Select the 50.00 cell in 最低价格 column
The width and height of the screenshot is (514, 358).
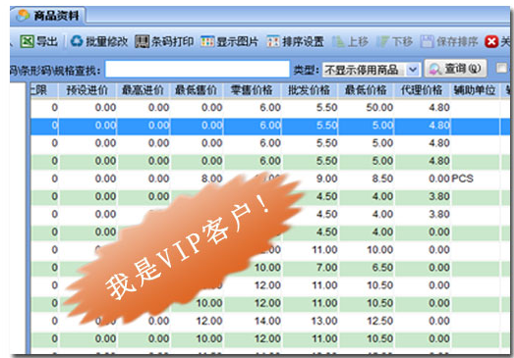pyautogui.click(x=366, y=107)
